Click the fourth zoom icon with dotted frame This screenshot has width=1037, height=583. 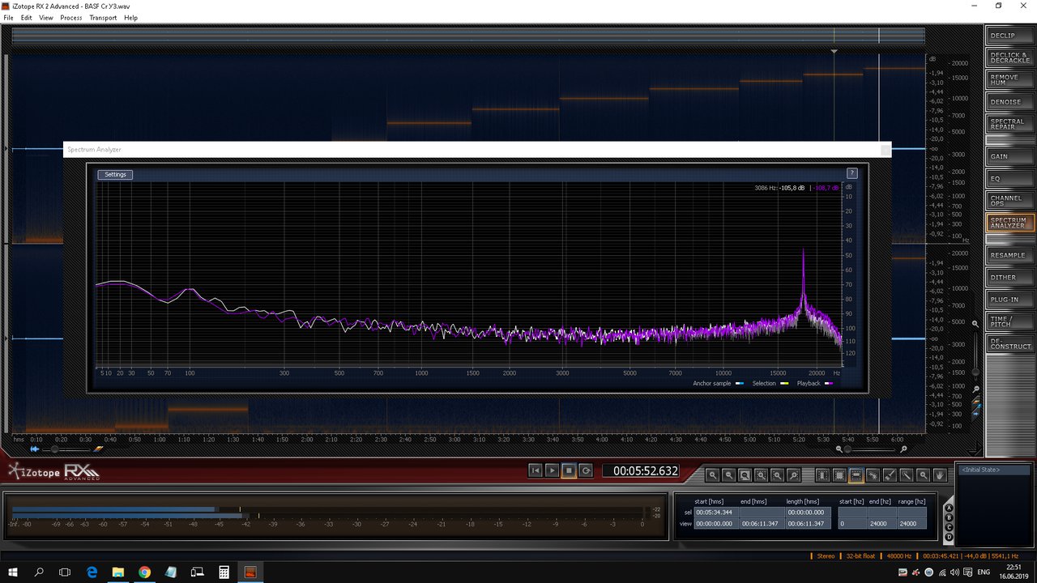tap(761, 475)
